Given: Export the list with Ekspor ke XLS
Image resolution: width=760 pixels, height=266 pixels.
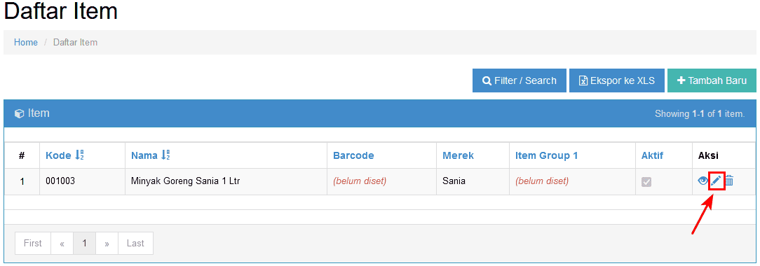Looking at the screenshot, I should click(x=617, y=80).
